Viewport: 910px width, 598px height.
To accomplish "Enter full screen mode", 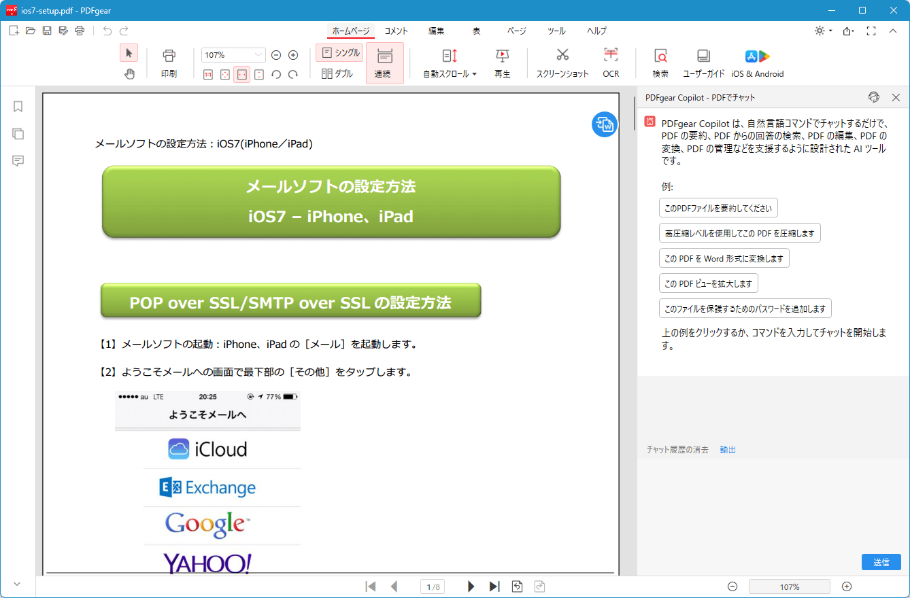I will pyautogui.click(x=871, y=31).
